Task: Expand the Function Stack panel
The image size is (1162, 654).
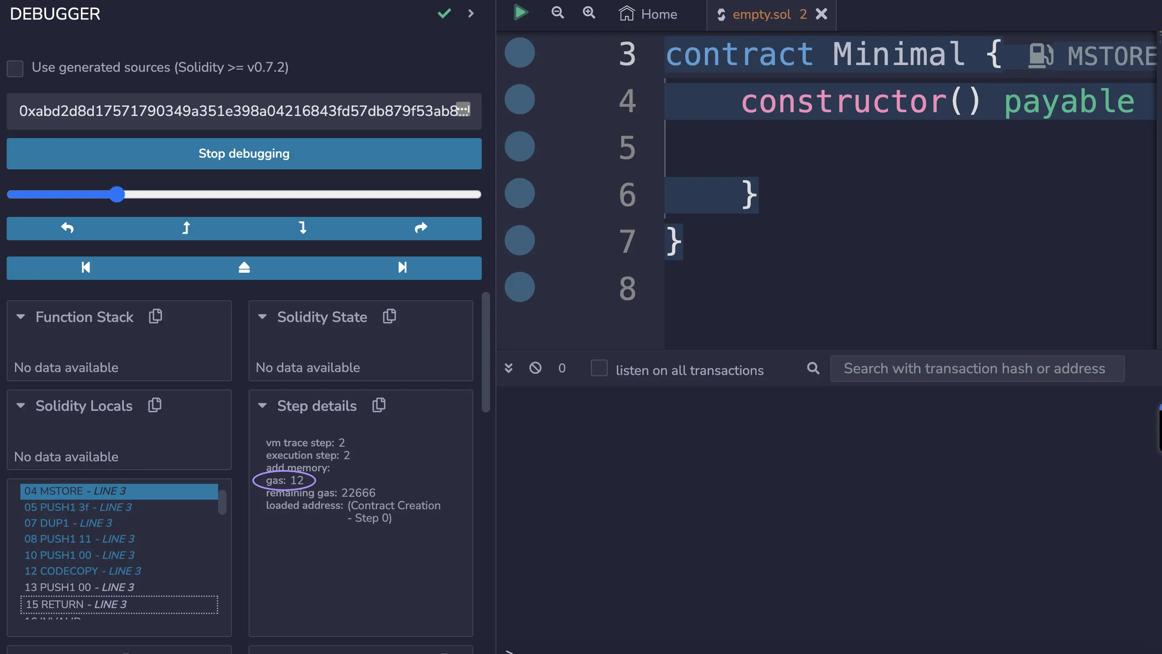Action: point(21,317)
